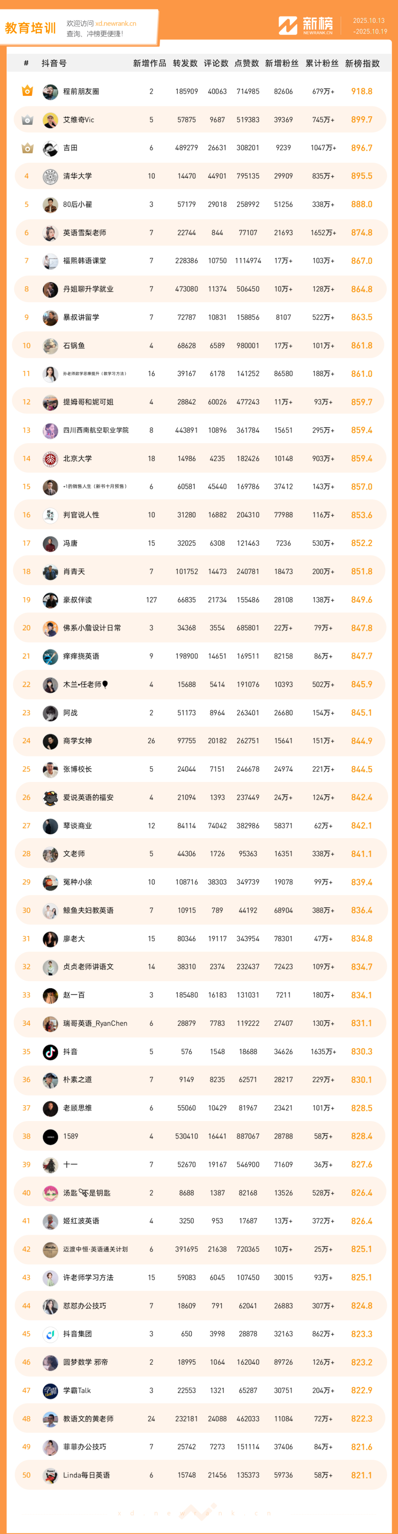398x1534 pixels.
Task: Click the 转发数 column header
Action: [x=185, y=63]
